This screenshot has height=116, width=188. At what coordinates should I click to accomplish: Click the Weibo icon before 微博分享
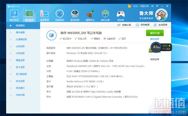point(119,25)
